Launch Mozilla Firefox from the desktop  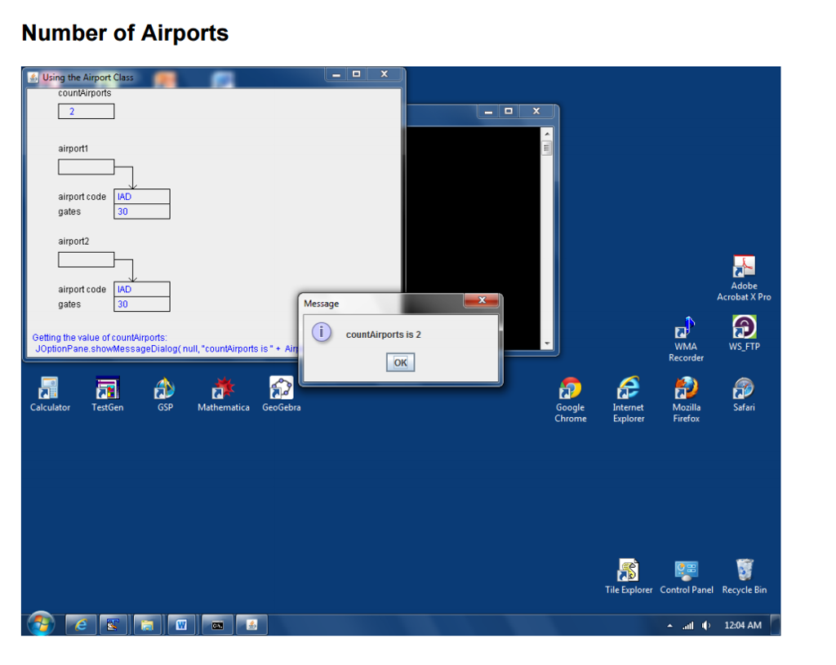pos(686,400)
